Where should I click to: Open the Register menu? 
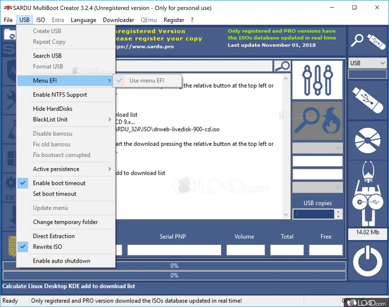pyautogui.click(x=174, y=20)
